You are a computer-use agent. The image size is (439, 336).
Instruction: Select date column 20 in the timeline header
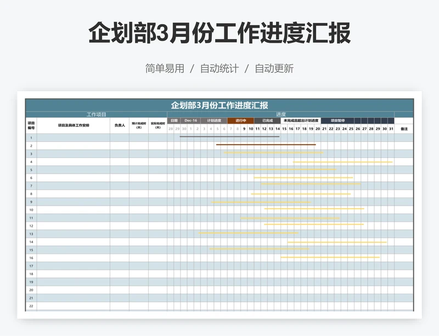click(318, 129)
